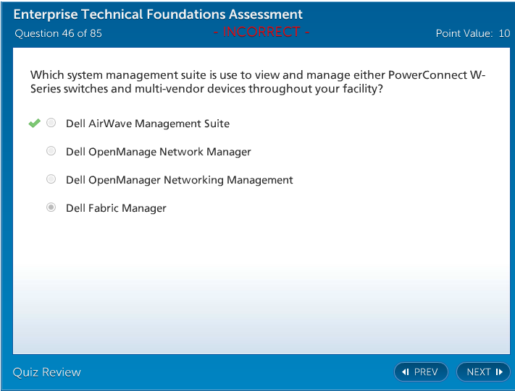Screen dimensions: 515x391
Task: Click the 'Question 46 of 85' counter
Action: point(59,33)
